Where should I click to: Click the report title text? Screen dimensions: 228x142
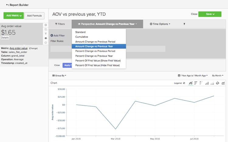[x=79, y=14]
